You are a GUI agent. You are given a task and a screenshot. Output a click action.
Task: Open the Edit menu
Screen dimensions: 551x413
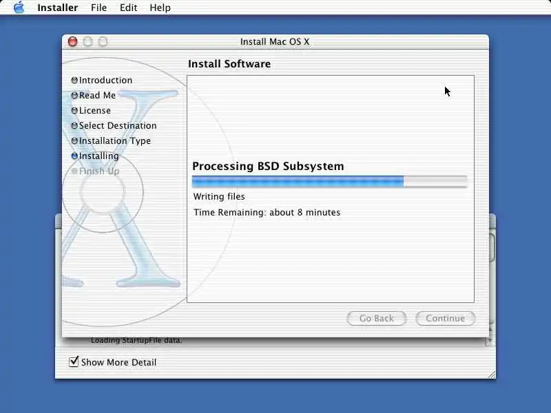point(128,8)
